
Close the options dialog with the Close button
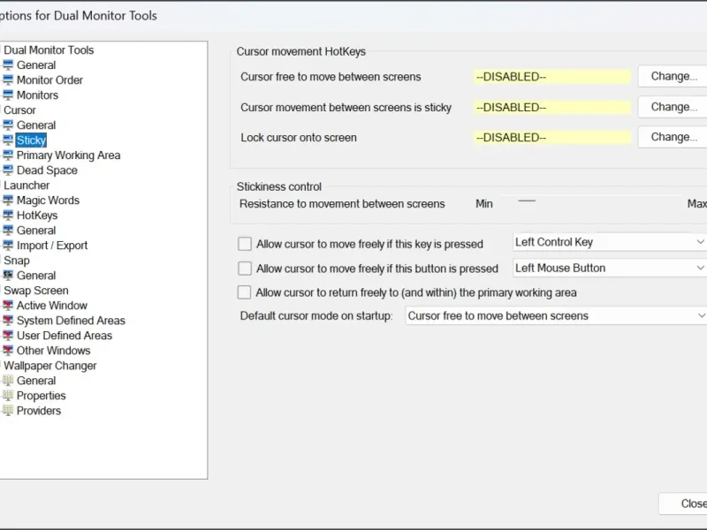683,503
